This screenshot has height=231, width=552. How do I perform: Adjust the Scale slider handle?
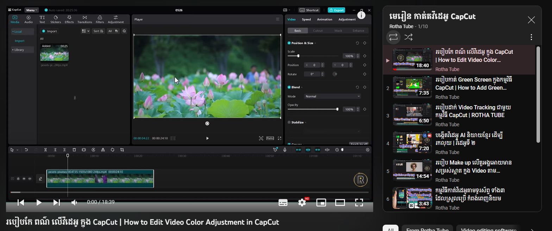click(298, 56)
